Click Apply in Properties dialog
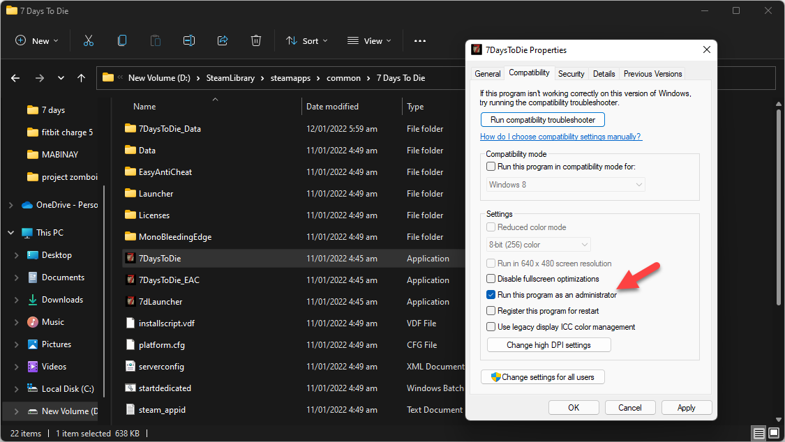The width and height of the screenshot is (785, 442). click(687, 408)
